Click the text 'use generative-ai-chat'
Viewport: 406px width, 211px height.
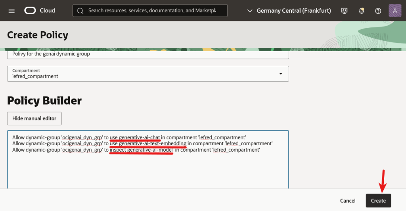click(135, 137)
